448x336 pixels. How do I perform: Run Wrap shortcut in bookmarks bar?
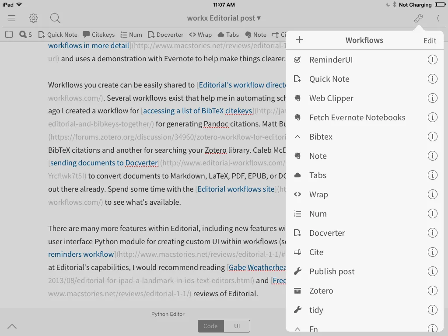point(200,35)
